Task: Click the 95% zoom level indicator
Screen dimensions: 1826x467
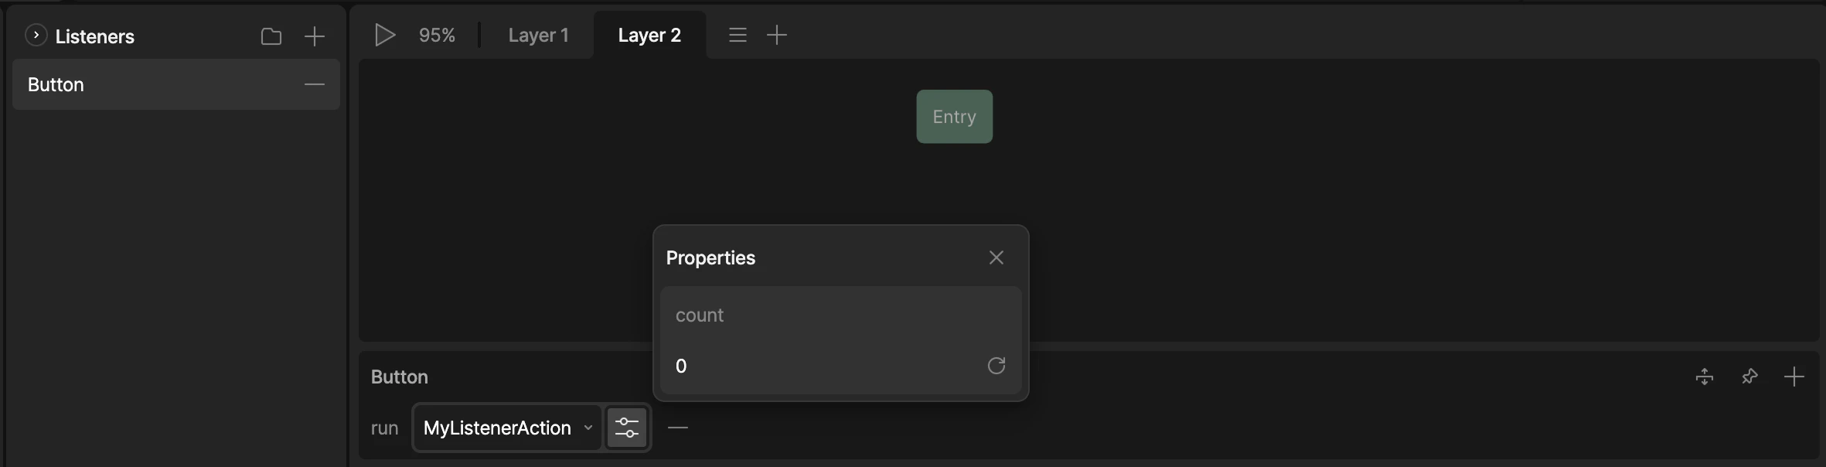Action: (437, 34)
